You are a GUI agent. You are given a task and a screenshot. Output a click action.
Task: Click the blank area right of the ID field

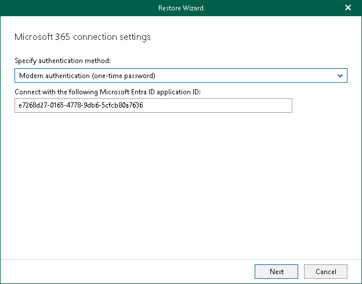coord(325,106)
